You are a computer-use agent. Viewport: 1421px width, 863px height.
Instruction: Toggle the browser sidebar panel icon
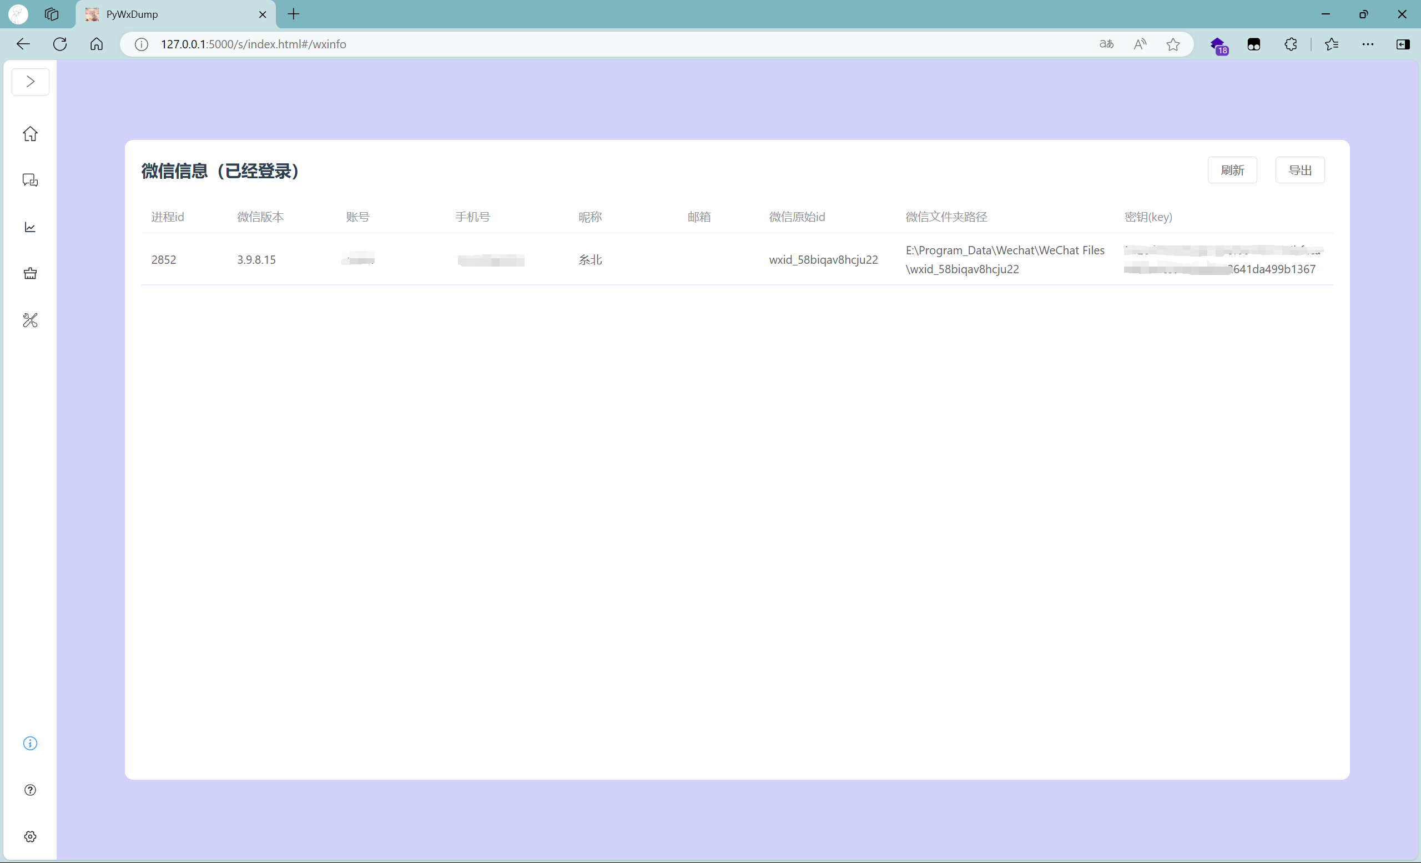point(1403,44)
